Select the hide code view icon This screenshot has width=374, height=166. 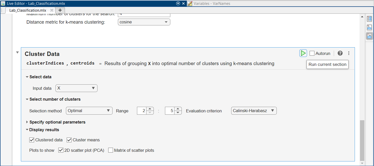(x=369, y=36)
